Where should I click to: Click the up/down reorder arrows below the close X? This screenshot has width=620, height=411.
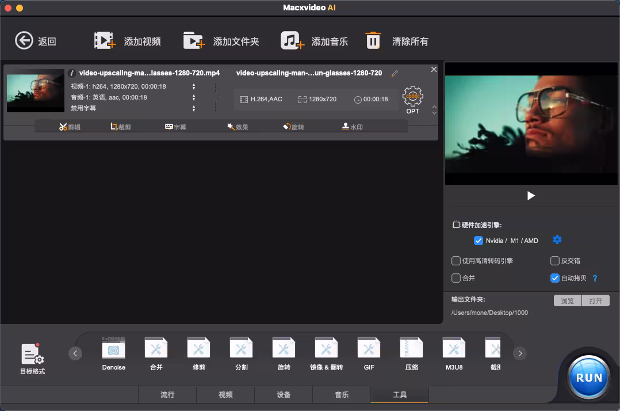coord(434,110)
